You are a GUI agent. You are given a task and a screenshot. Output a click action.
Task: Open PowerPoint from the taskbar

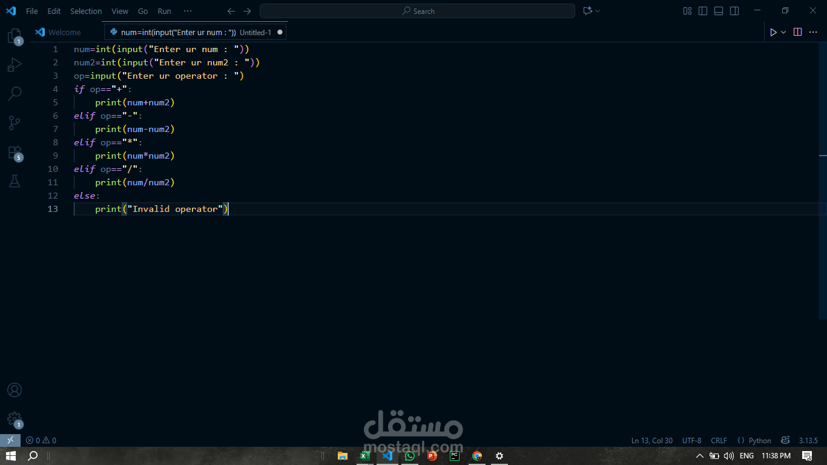click(432, 456)
